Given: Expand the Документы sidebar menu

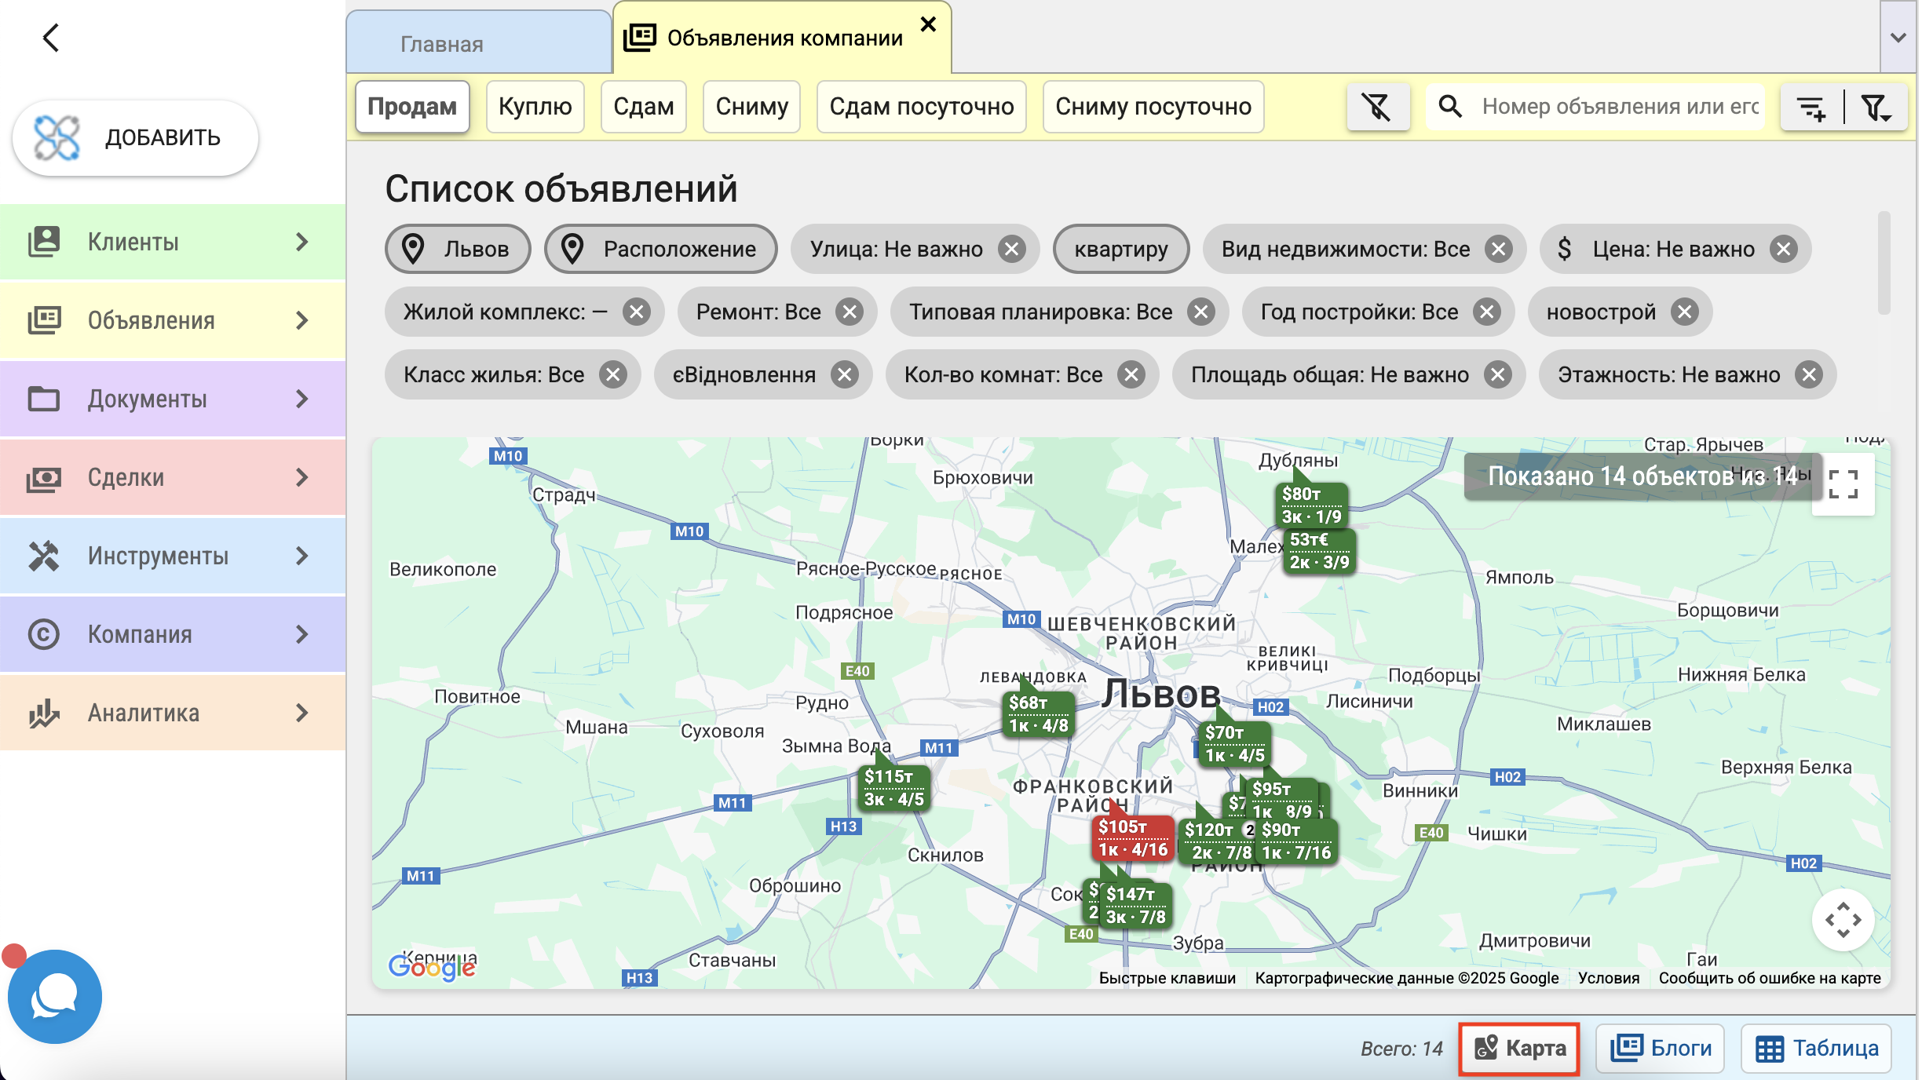Looking at the screenshot, I should pyautogui.click(x=173, y=399).
